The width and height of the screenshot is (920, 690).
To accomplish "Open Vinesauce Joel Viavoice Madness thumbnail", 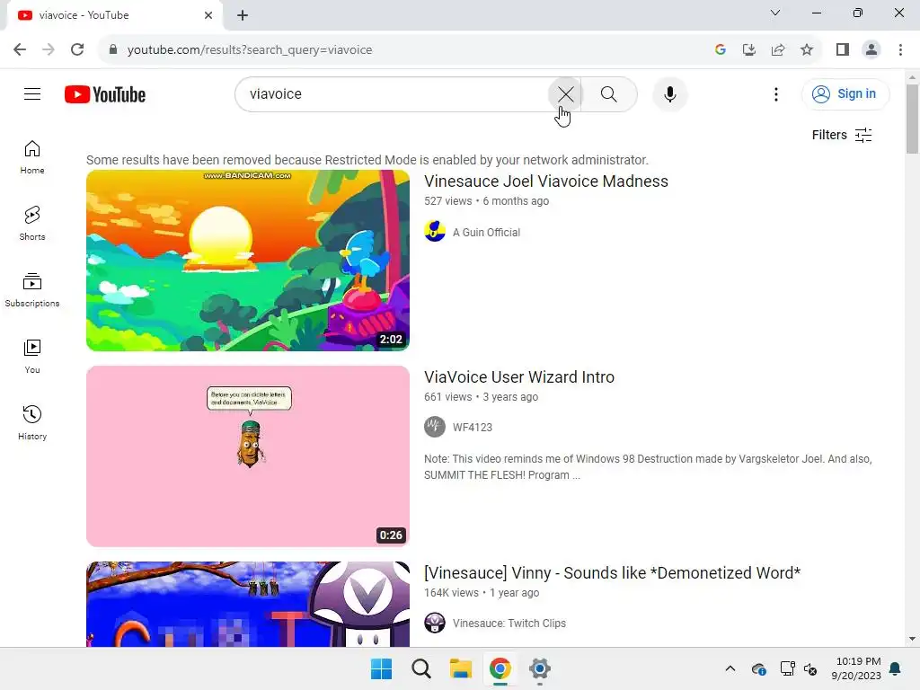I will 248,261.
